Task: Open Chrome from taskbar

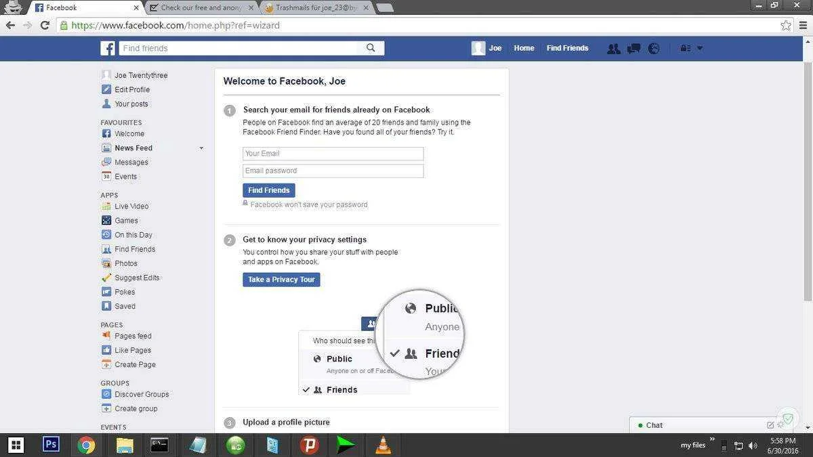Action: click(86, 445)
